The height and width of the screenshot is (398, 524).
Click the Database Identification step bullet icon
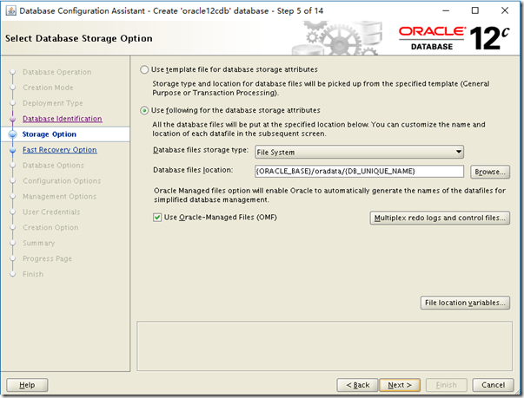pos(13,119)
